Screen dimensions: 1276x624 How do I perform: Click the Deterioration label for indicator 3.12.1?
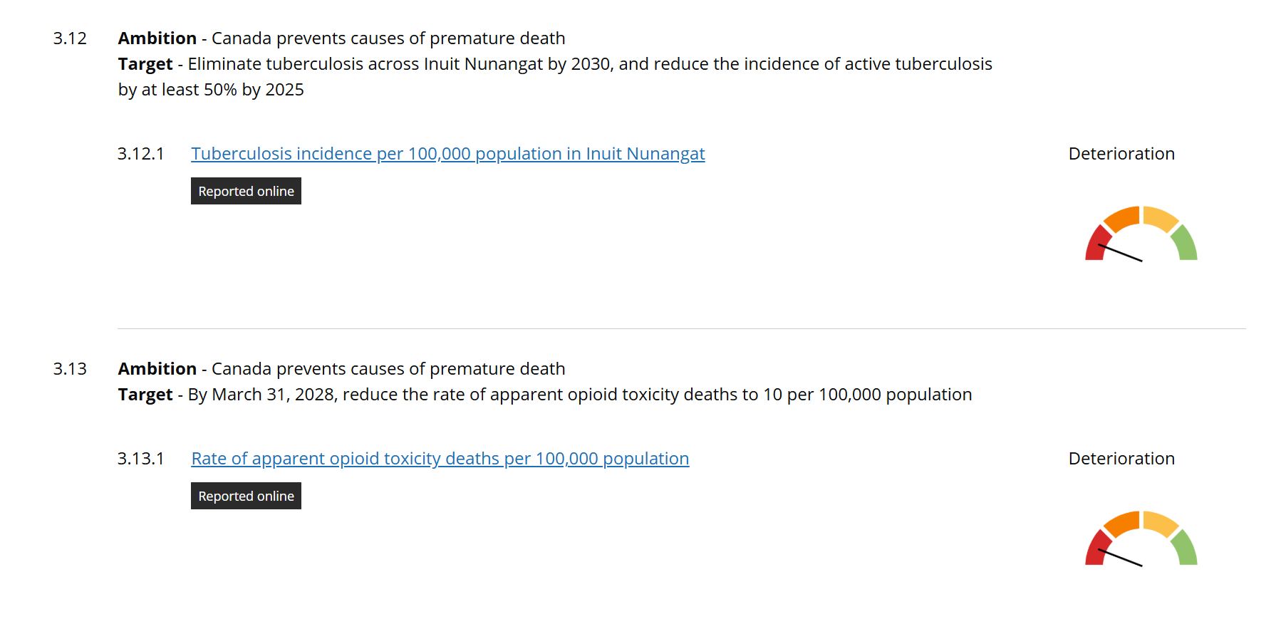pyautogui.click(x=1121, y=154)
